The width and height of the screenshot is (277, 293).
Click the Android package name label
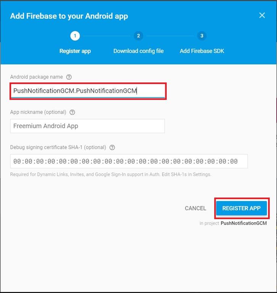click(x=37, y=77)
